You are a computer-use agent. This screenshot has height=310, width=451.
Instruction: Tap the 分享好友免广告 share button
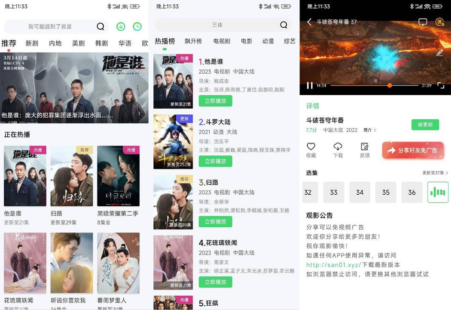[413, 150]
